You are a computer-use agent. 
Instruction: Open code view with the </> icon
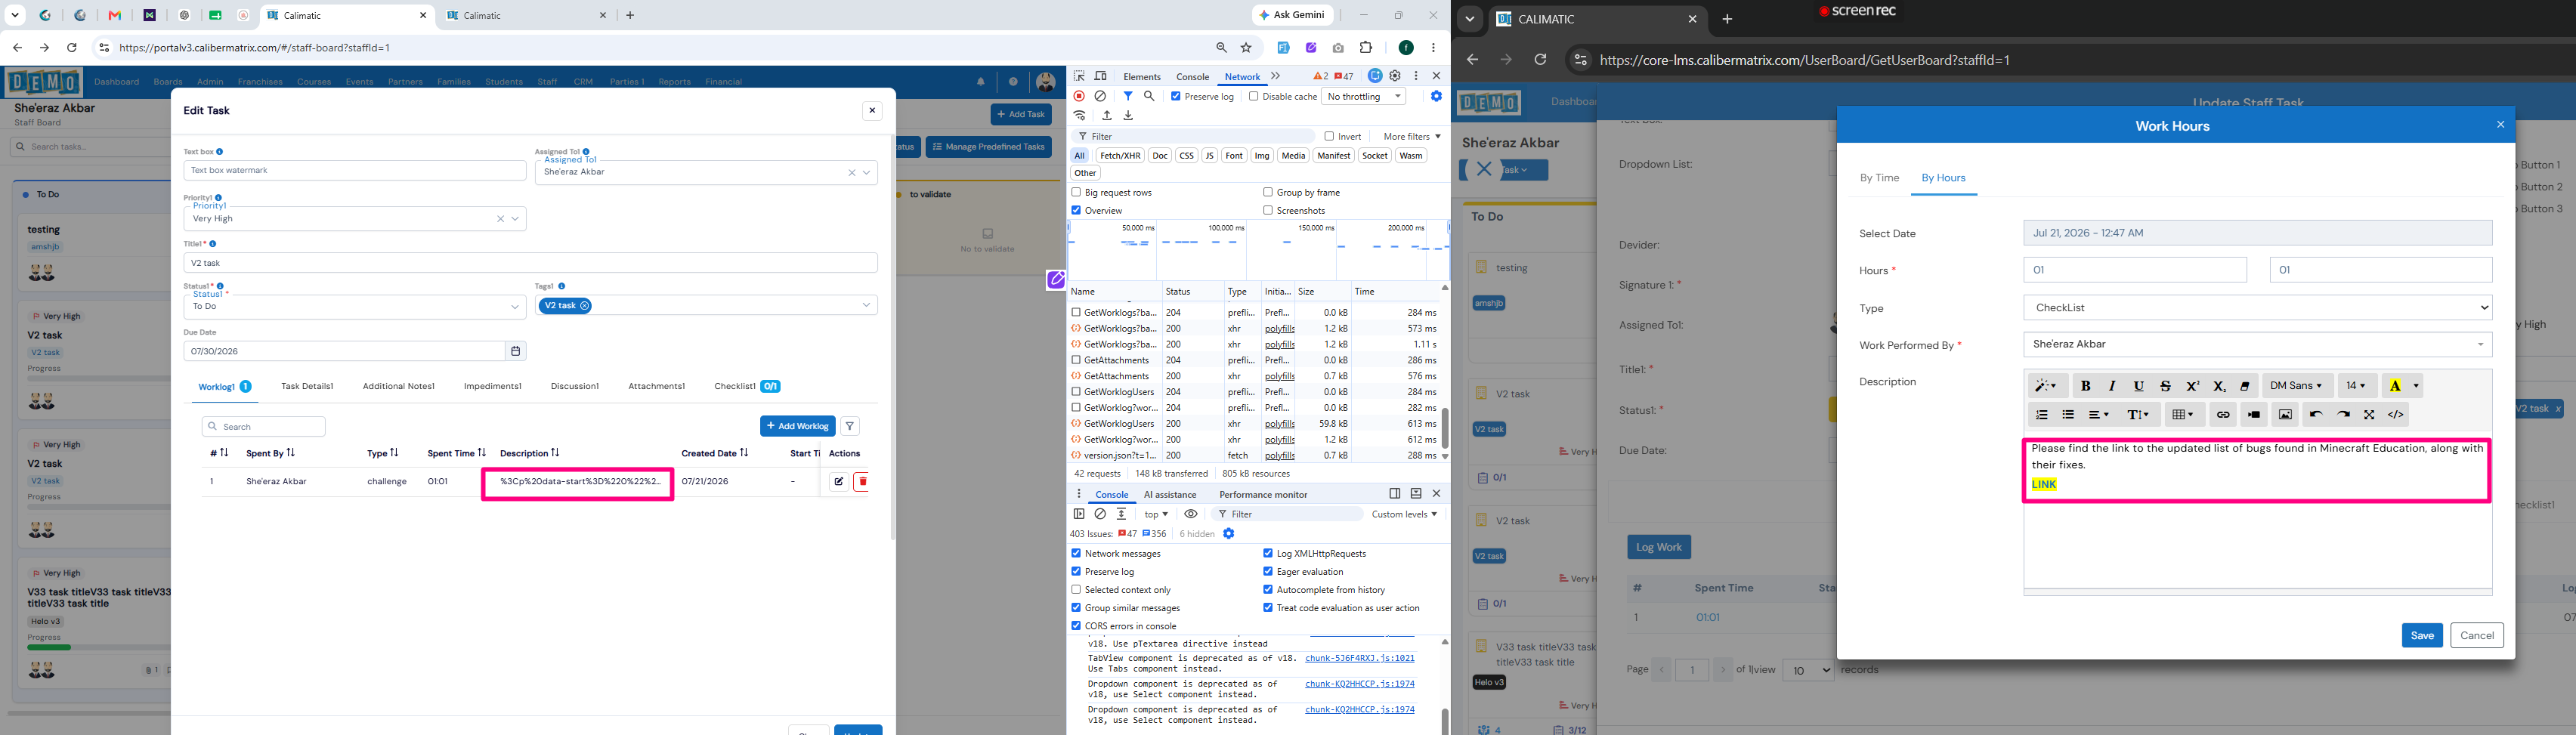2396,415
